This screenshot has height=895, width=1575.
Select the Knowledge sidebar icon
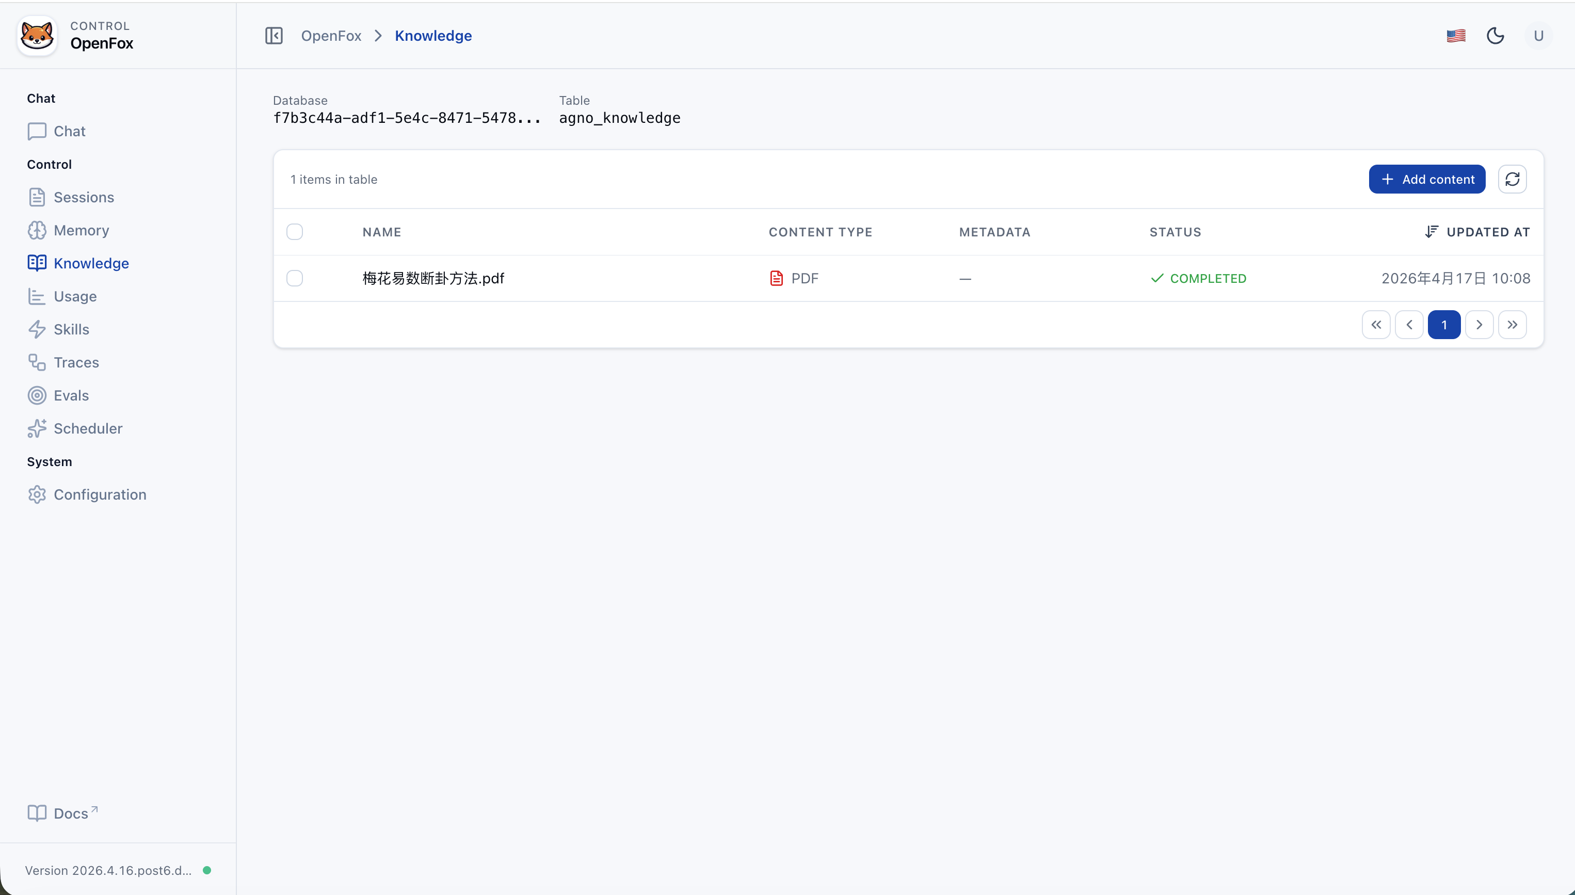tap(37, 263)
